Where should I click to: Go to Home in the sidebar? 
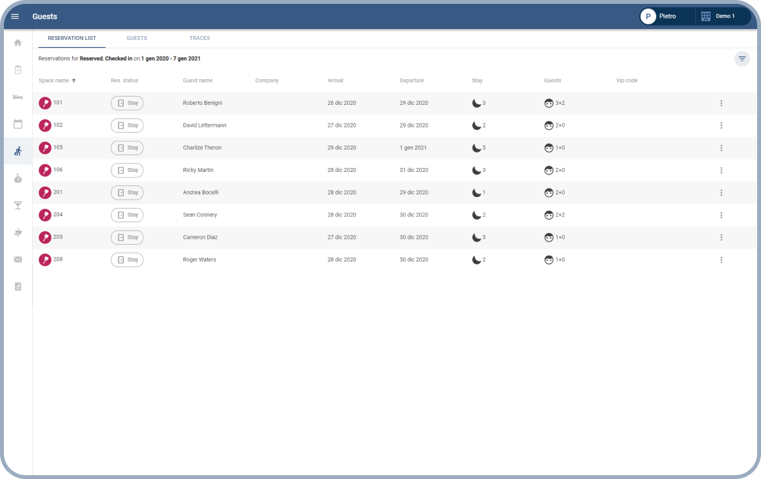[18, 42]
